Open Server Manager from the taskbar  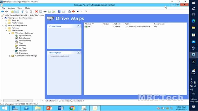15,108
